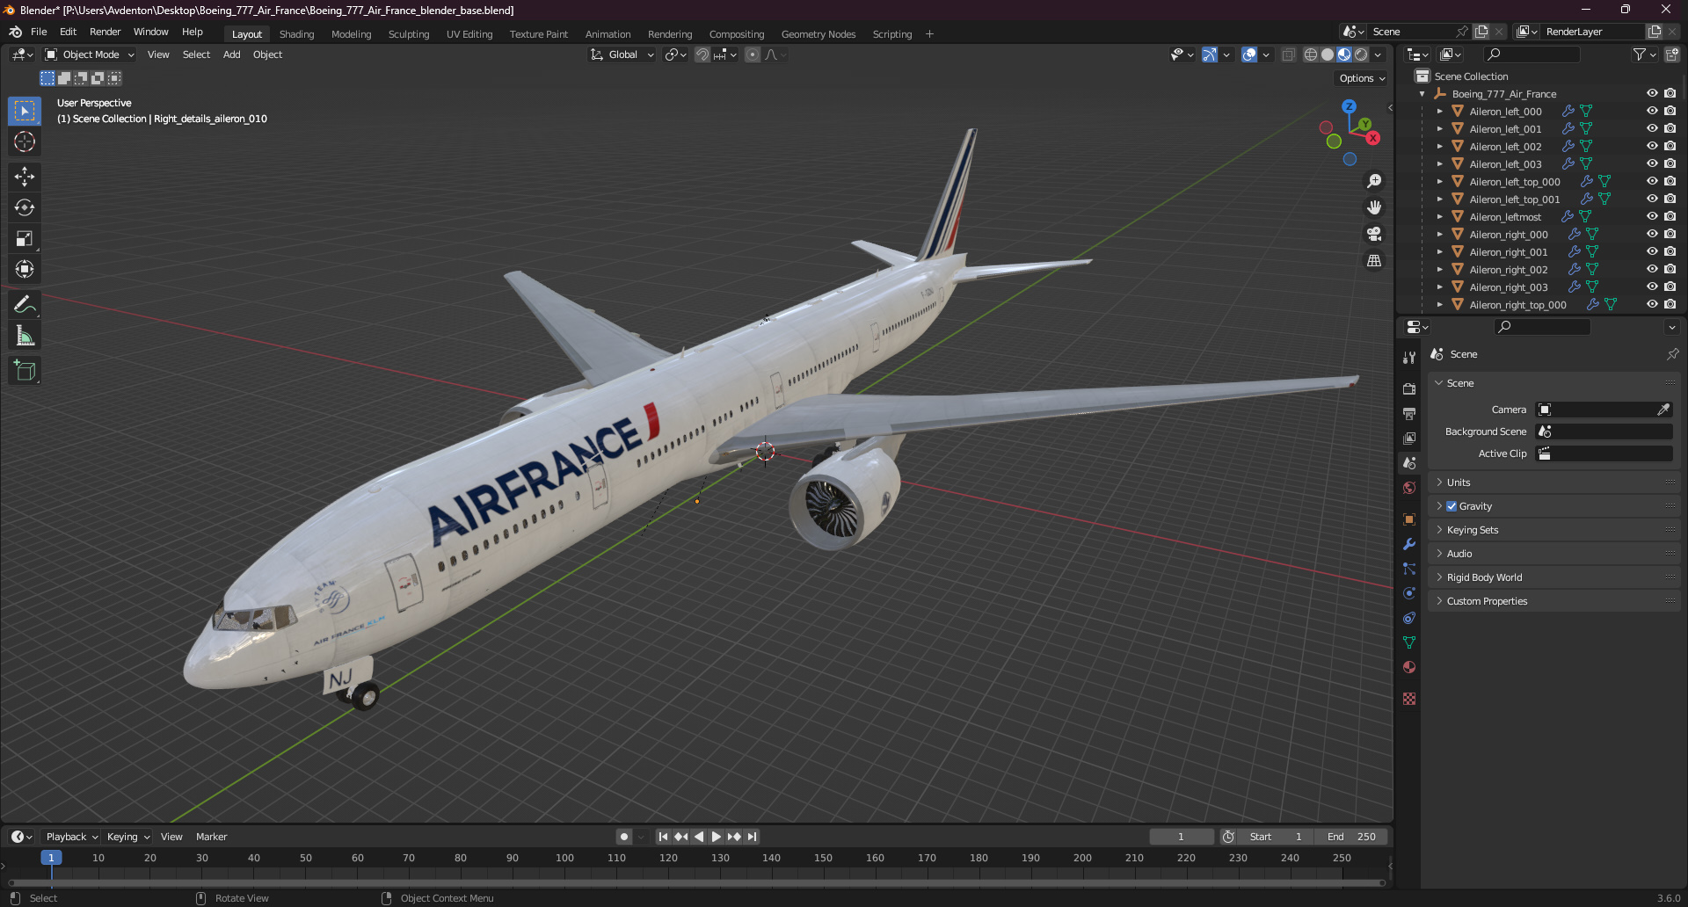Open the Playback dropdown menu
The width and height of the screenshot is (1688, 907).
[71, 837]
